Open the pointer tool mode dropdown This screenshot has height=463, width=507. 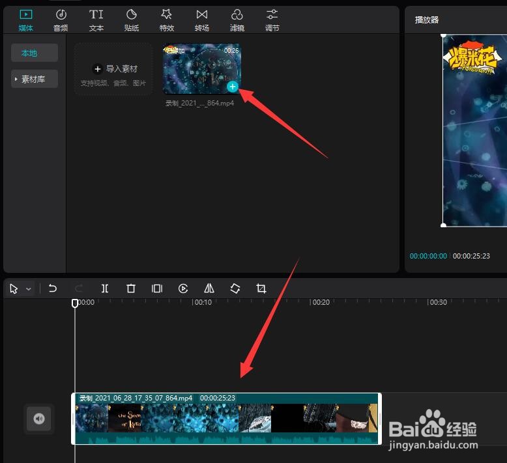pyautogui.click(x=29, y=289)
